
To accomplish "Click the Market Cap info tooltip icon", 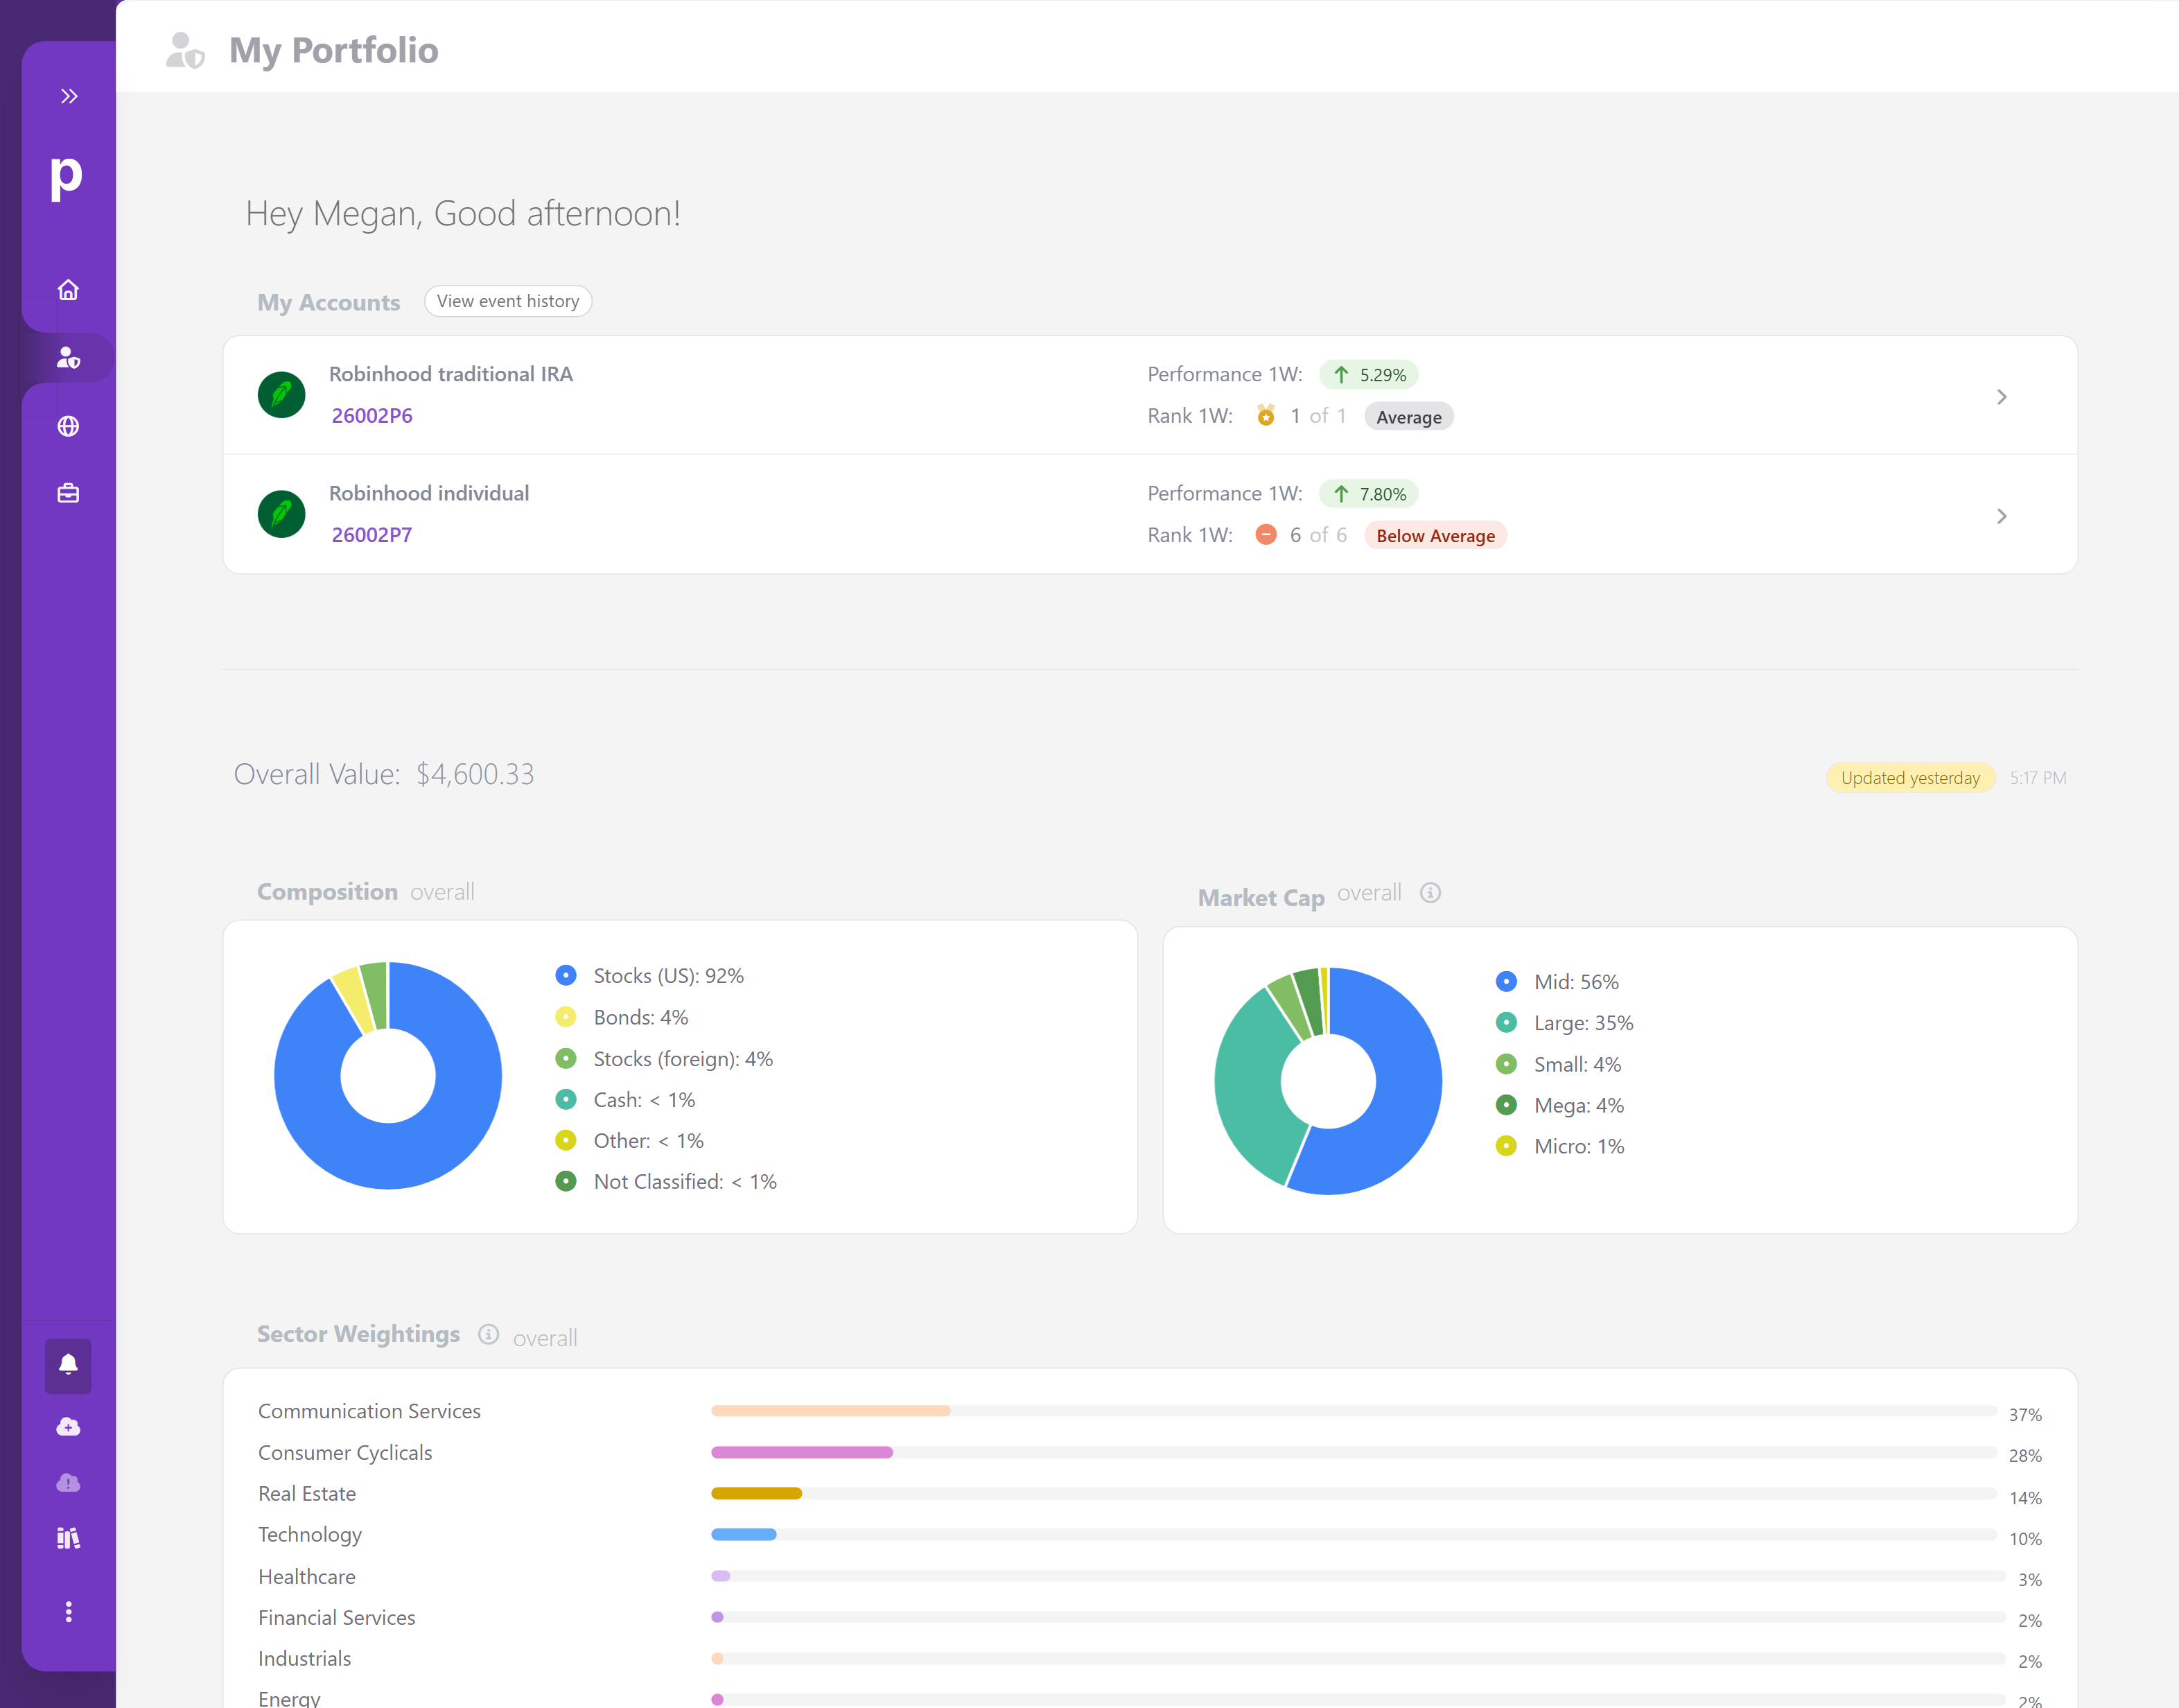I will tap(1430, 893).
